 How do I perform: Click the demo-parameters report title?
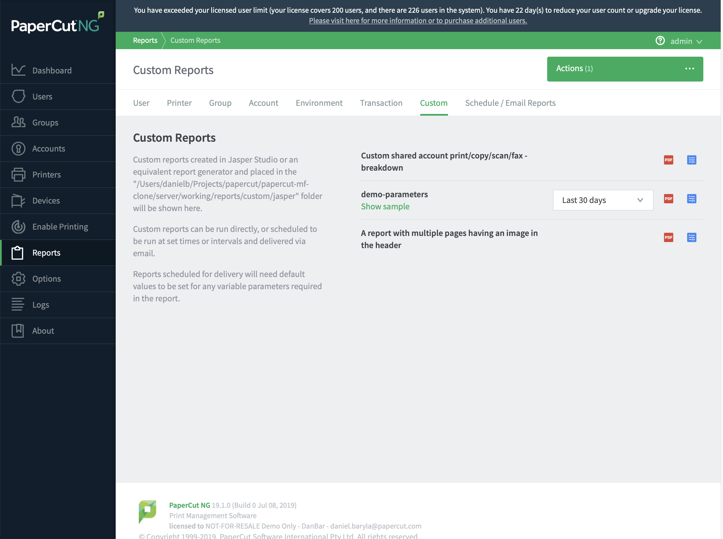(x=394, y=194)
